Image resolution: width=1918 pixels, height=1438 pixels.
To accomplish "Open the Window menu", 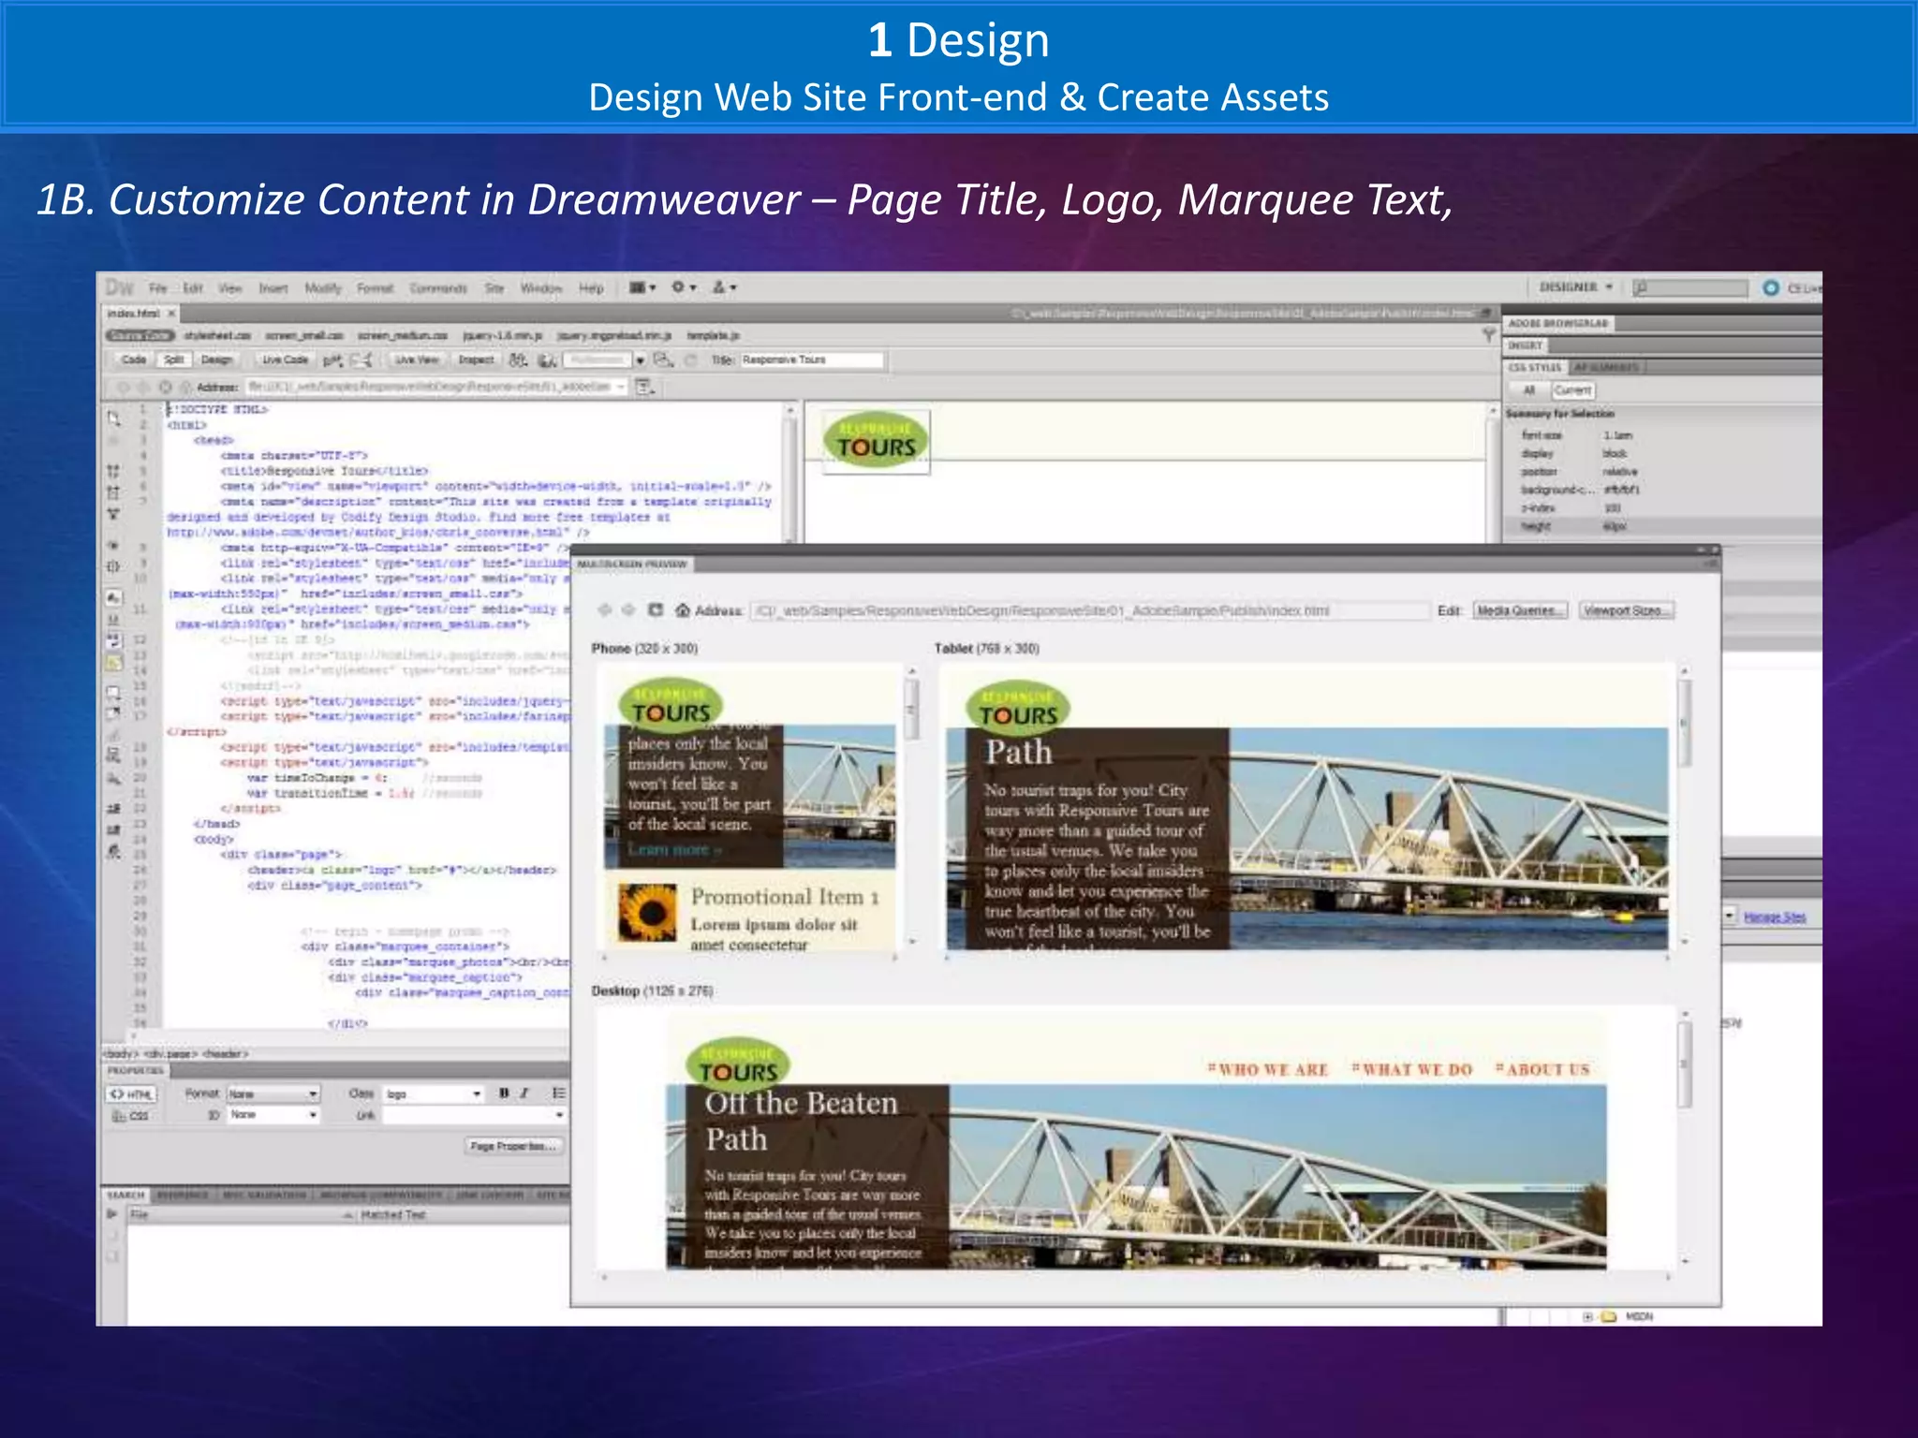I will (x=540, y=288).
